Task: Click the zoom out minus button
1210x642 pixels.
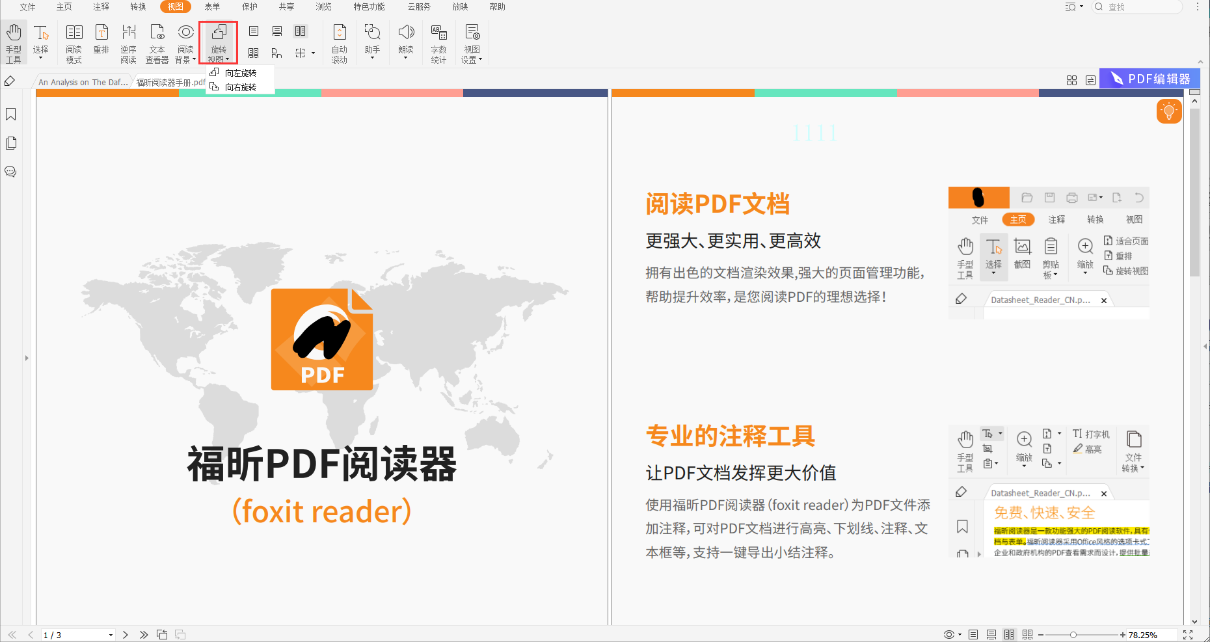Action: pos(1041,635)
